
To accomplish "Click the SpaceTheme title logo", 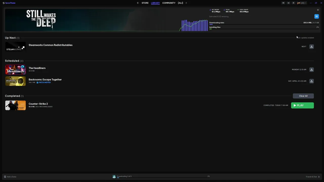I will pyautogui.click(x=9, y=3).
